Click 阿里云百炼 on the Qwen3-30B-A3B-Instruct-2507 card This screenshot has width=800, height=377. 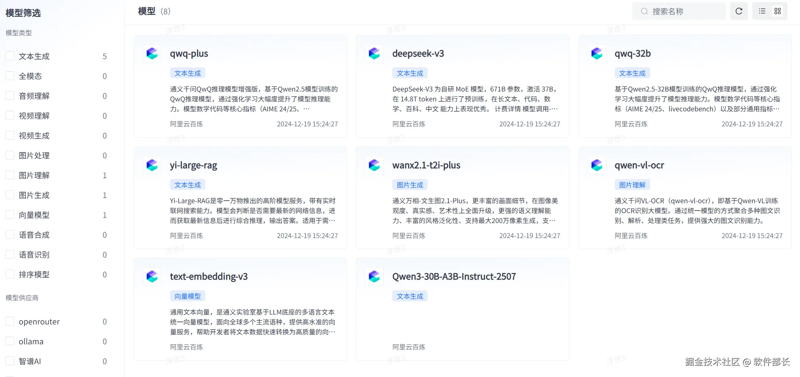click(x=409, y=347)
